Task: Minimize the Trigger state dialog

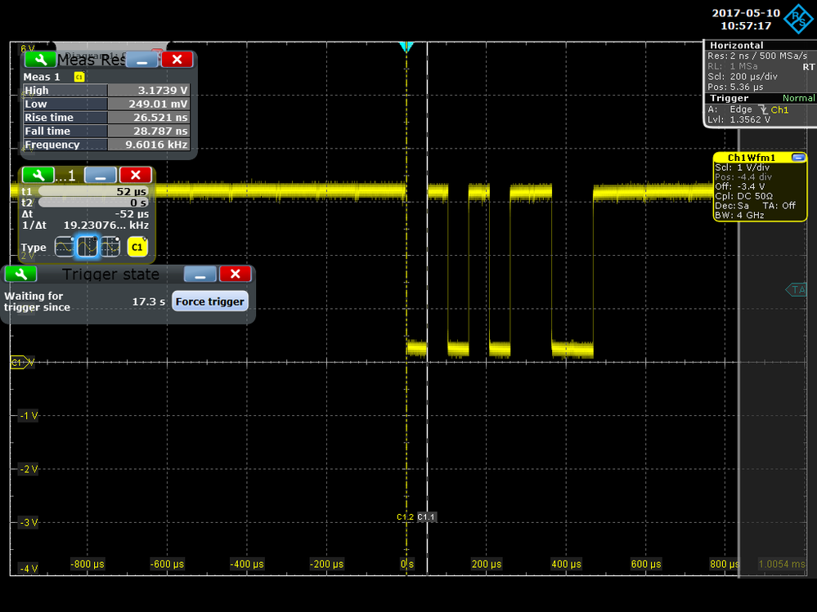Action: 200,274
